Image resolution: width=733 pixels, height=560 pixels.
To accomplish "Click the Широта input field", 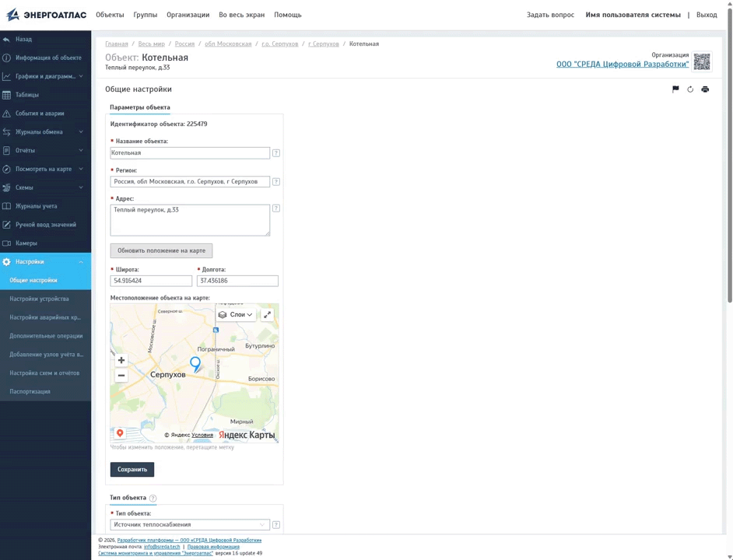I will click(151, 281).
